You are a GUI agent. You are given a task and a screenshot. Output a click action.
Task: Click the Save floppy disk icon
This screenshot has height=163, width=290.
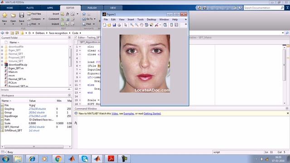click(x=21, y=15)
